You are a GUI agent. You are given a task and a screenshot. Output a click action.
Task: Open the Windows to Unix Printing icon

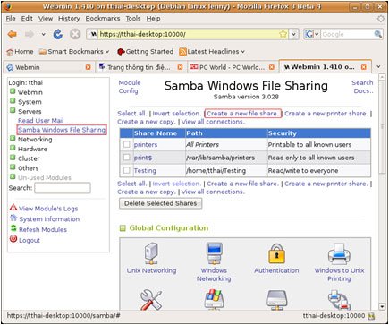tap(339, 254)
